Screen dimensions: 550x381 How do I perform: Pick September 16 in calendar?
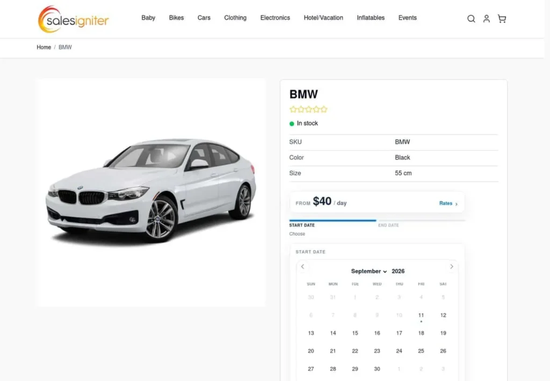click(x=377, y=333)
